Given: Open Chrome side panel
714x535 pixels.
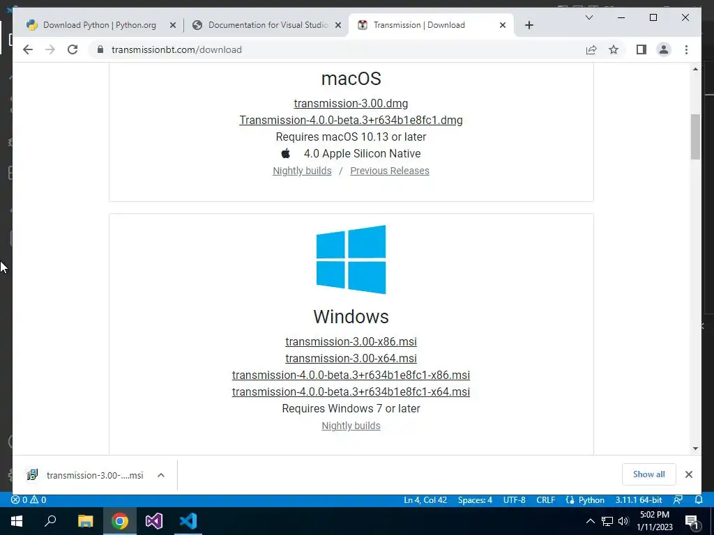Looking at the screenshot, I should point(641,49).
